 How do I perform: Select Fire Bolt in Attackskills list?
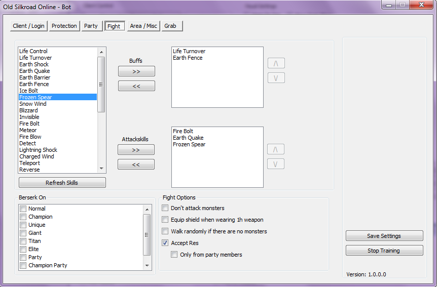(x=217, y=131)
